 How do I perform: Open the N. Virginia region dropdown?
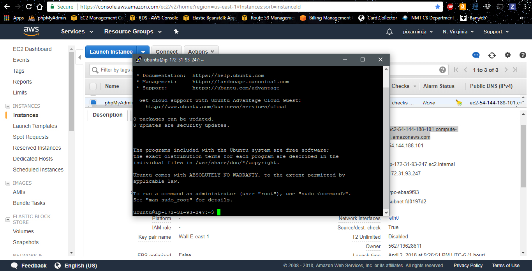[x=458, y=32]
